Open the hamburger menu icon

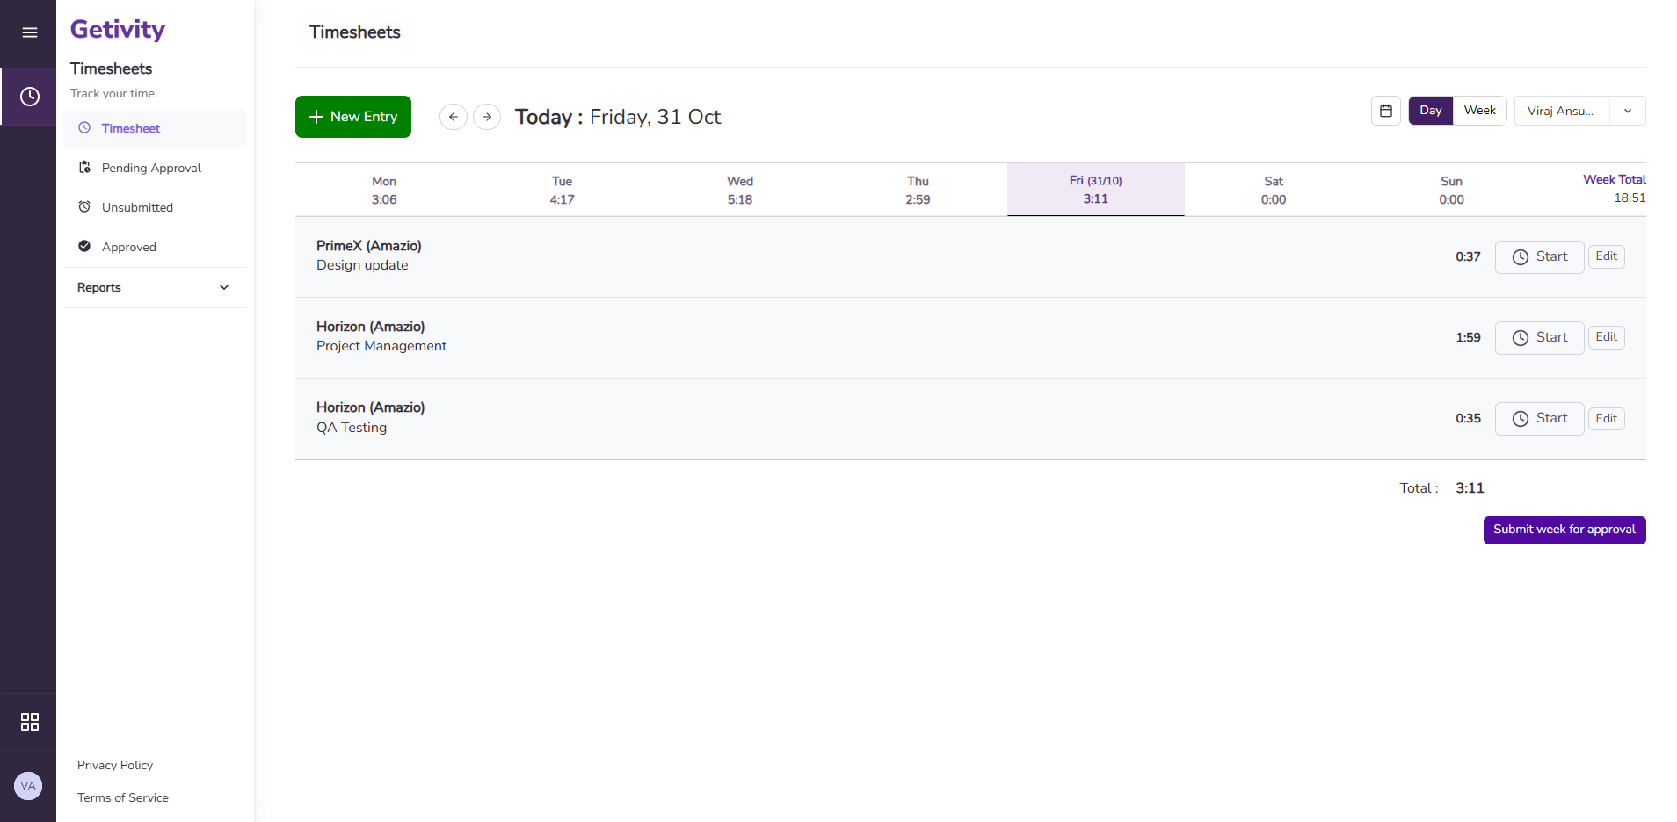click(30, 32)
